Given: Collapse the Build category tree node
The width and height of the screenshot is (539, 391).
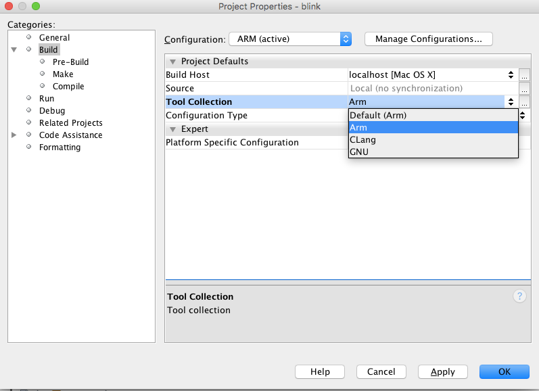Looking at the screenshot, I should [x=14, y=50].
